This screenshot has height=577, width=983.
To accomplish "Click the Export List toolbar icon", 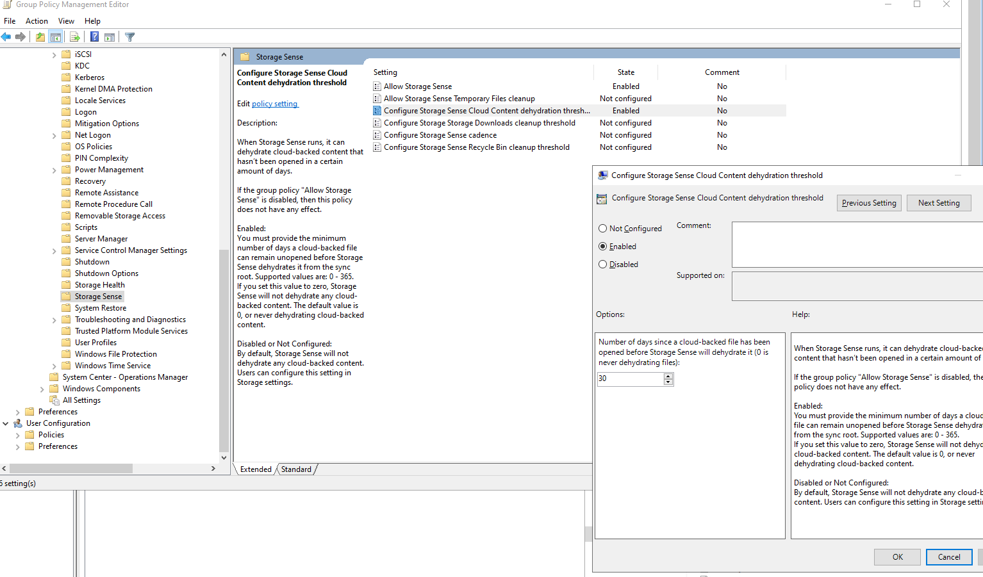I will 75,37.
